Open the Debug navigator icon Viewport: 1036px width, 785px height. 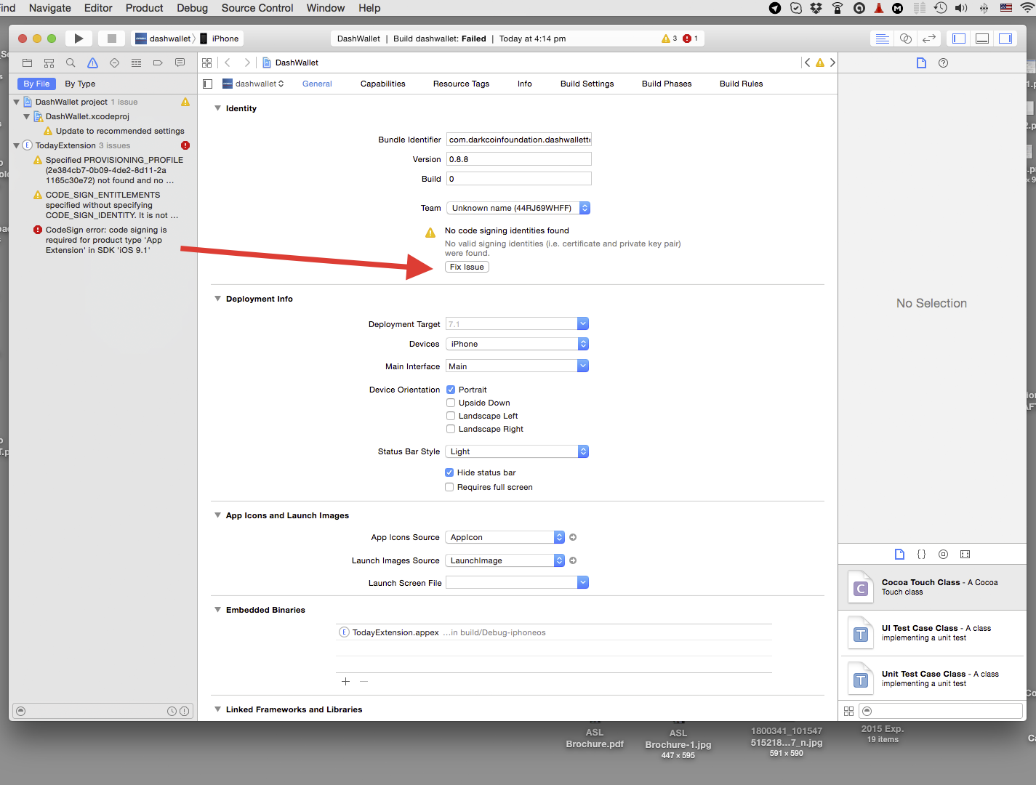coord(136,63)
